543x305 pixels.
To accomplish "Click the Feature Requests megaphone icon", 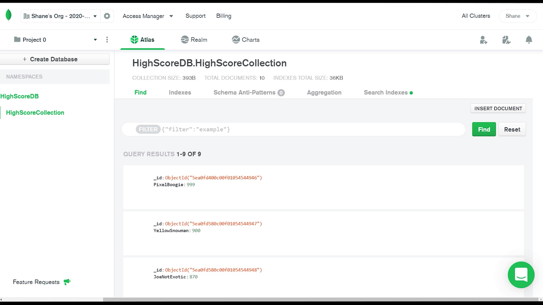I will (67, 282).
